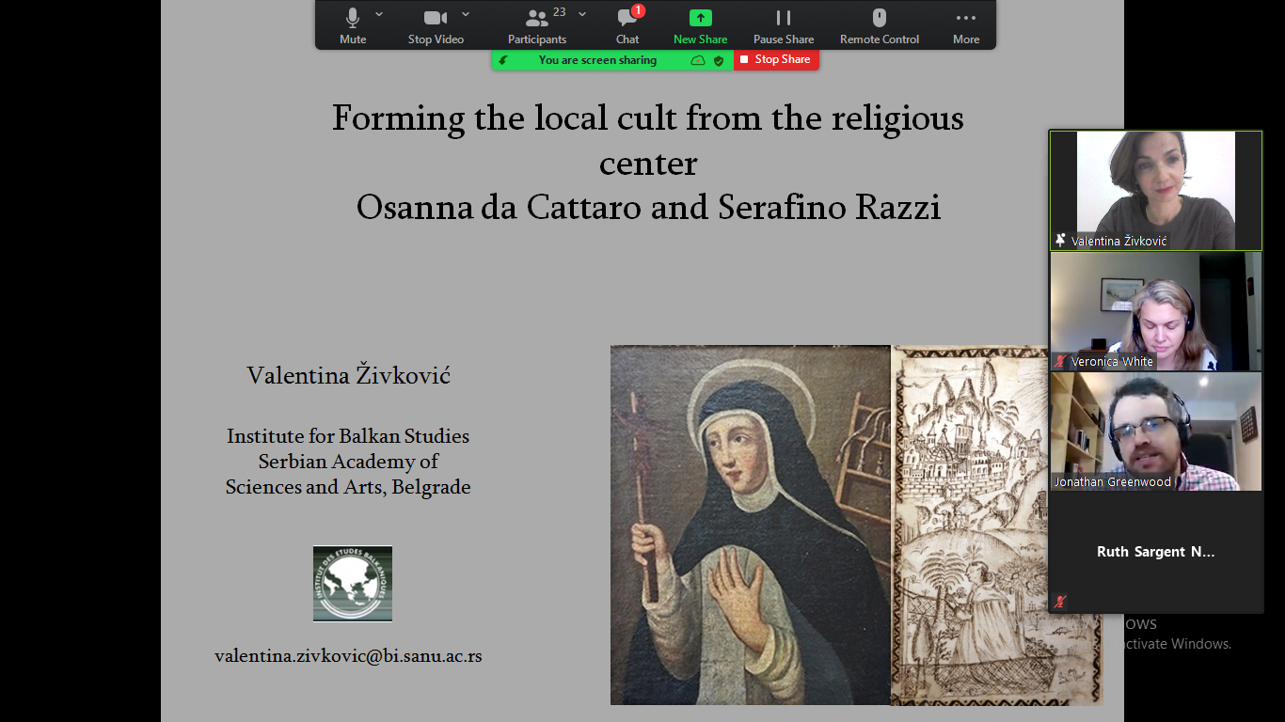Expand the arrow next to Participants count

pyautogui.click(x=582, y=14)
